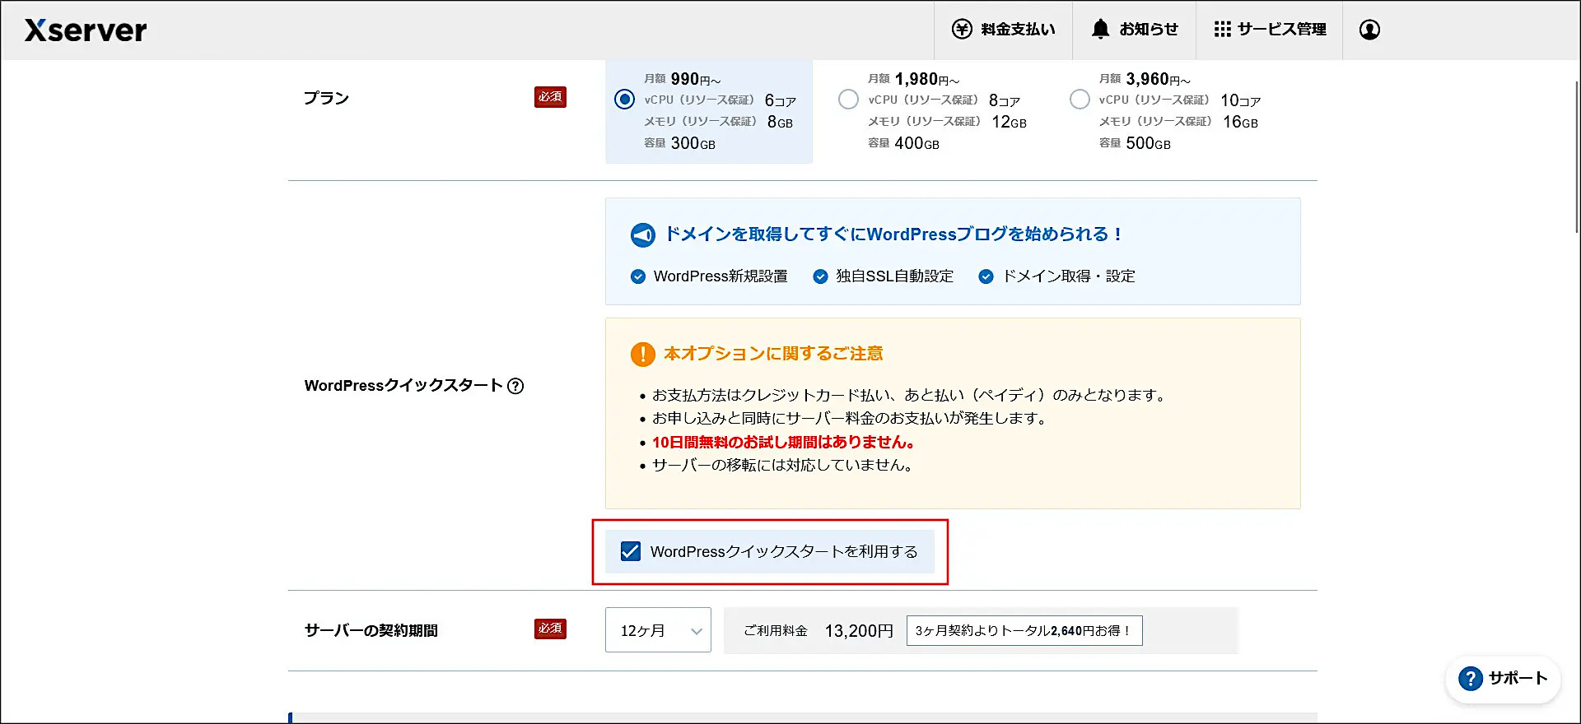Click the blue question mark support icon
1581x724 pixels.
coord(1470,679)
